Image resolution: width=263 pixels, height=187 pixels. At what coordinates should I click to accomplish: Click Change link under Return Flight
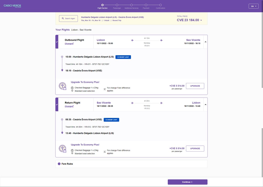tap(69, 106)
